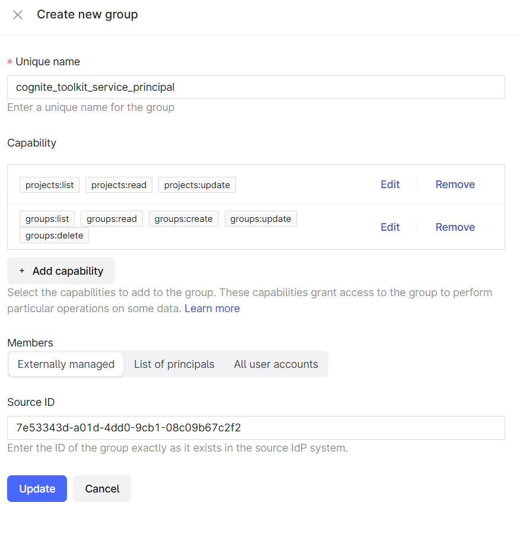Click the projects:list capability tag
Viewport: 520px width, 534px height.
click(x=49, y=185)
